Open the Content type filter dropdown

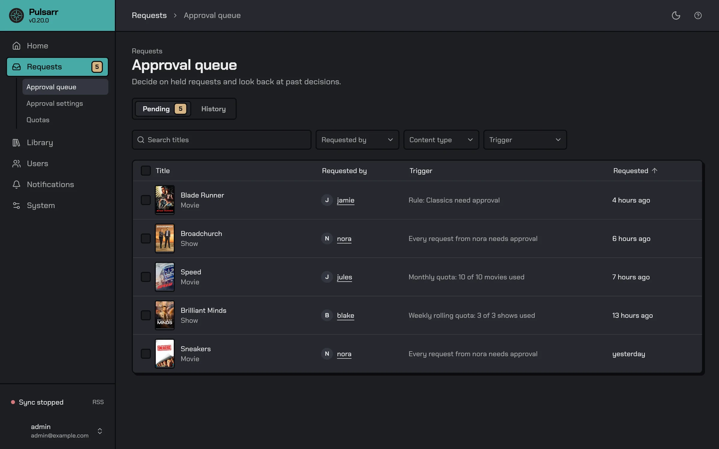click(441, 140)
